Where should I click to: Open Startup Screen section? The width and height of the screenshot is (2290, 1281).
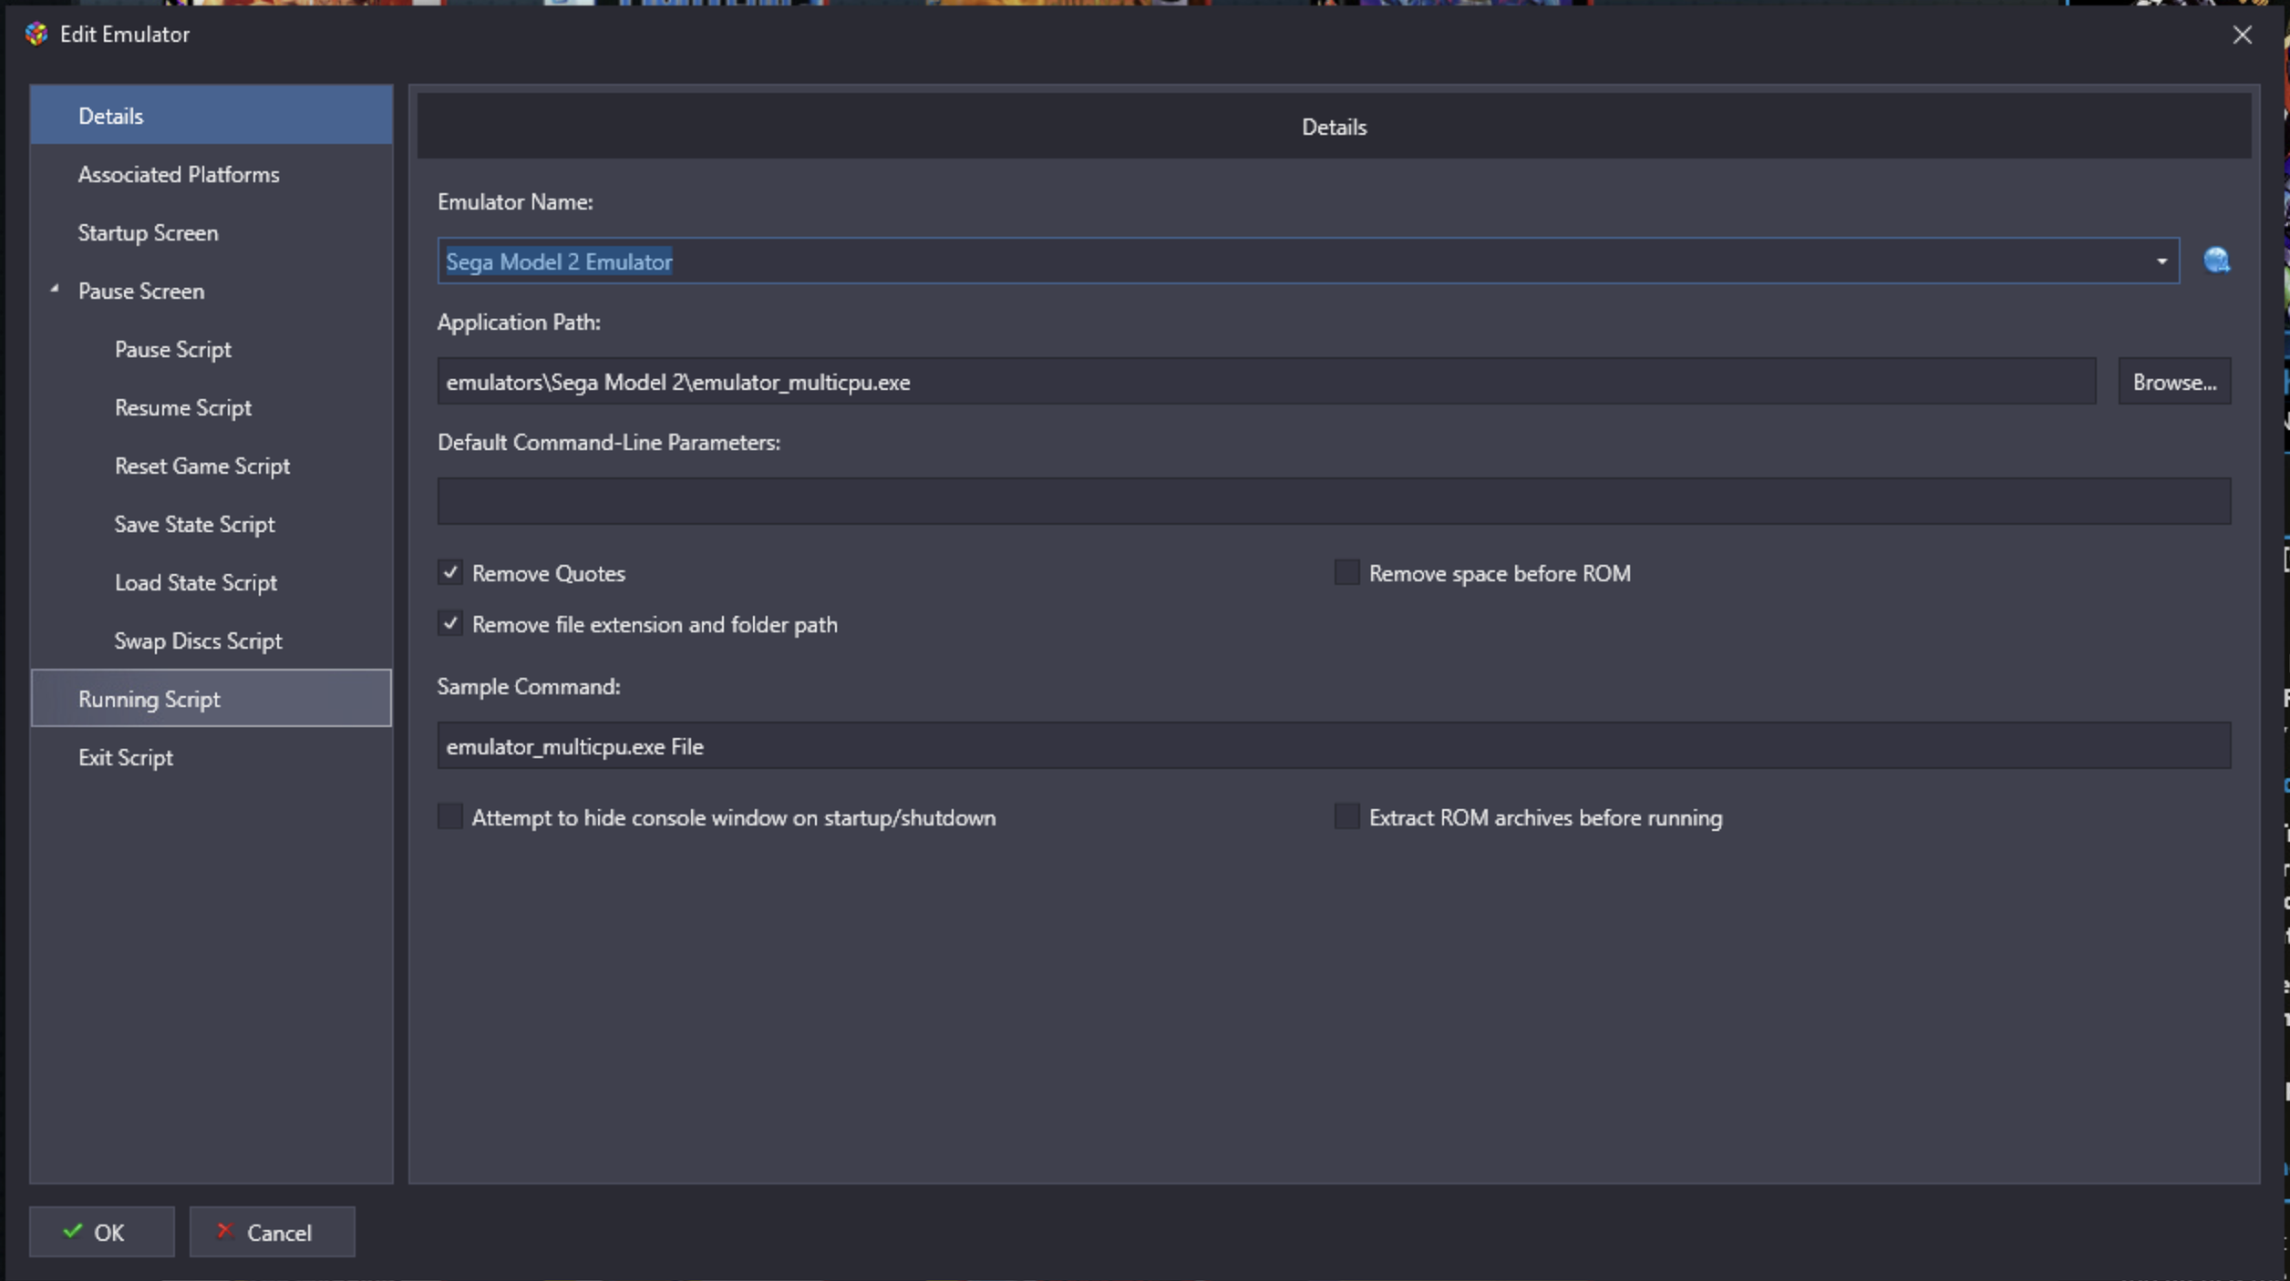211,232
